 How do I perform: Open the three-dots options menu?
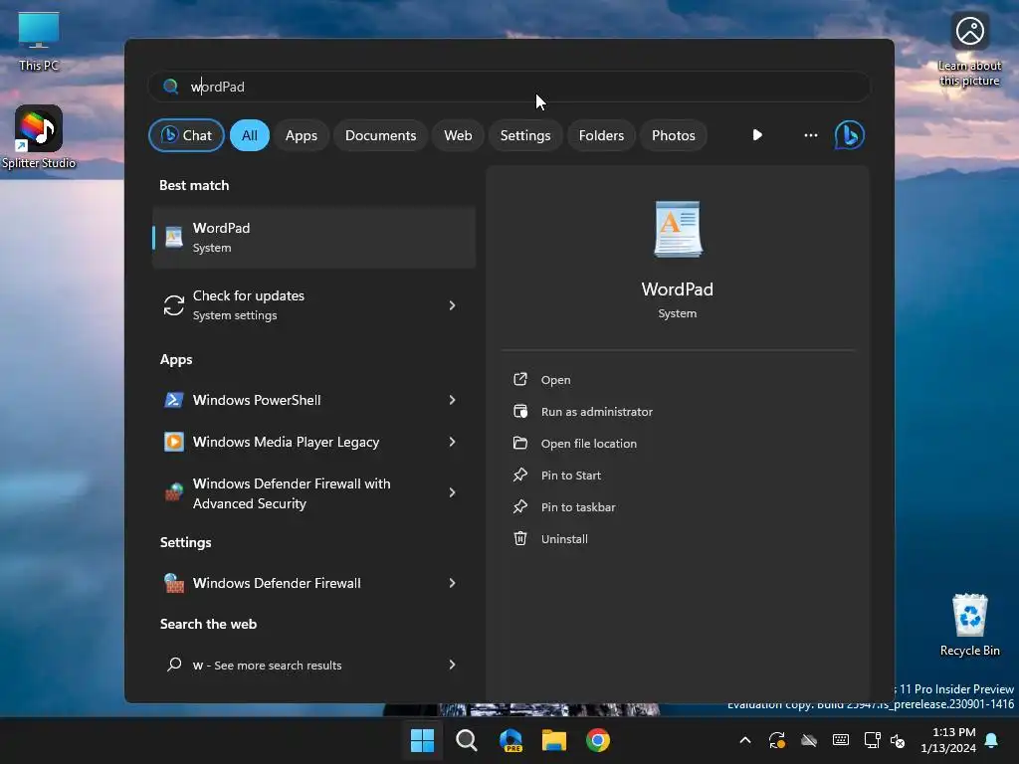[810, 135]
